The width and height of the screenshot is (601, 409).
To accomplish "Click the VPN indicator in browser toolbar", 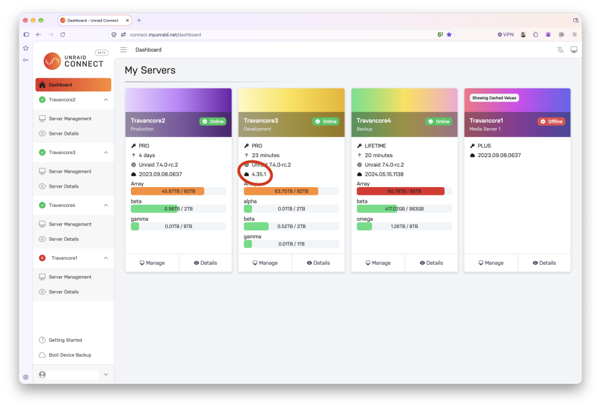I will click(505, 34).
